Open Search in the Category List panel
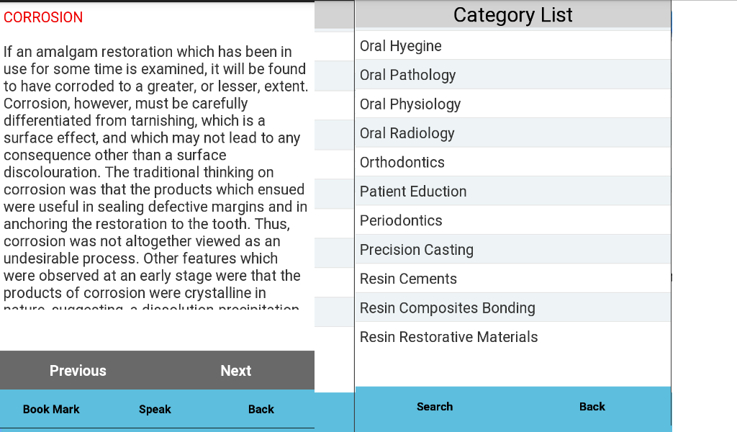Viewport: 737px width, 432px height. pos(435,406)
